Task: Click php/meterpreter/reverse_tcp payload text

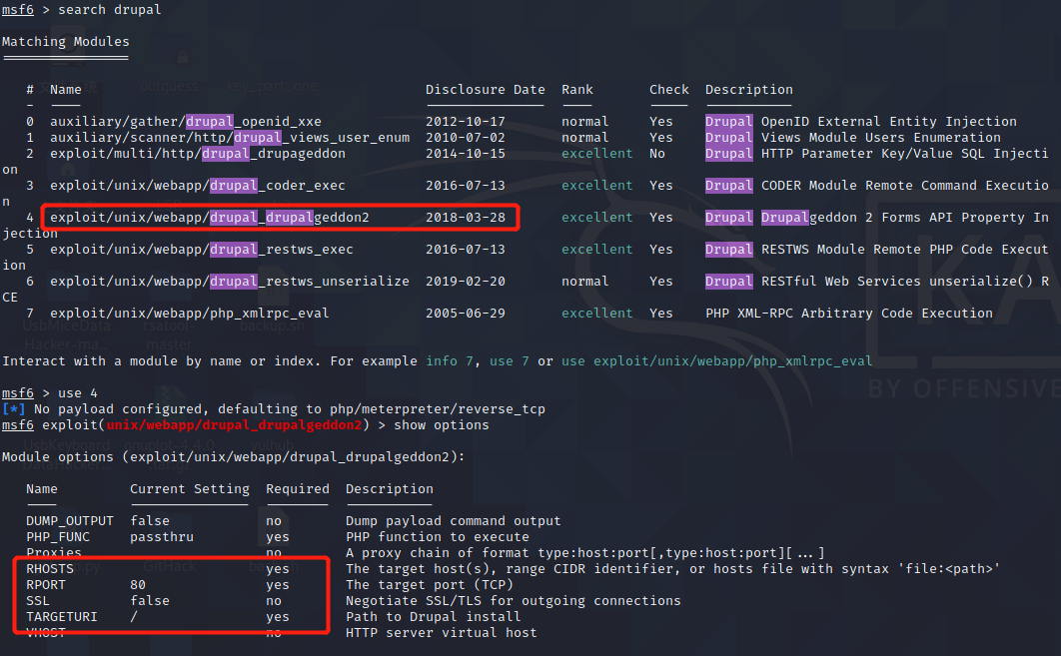Action: (x=438, y=409)
